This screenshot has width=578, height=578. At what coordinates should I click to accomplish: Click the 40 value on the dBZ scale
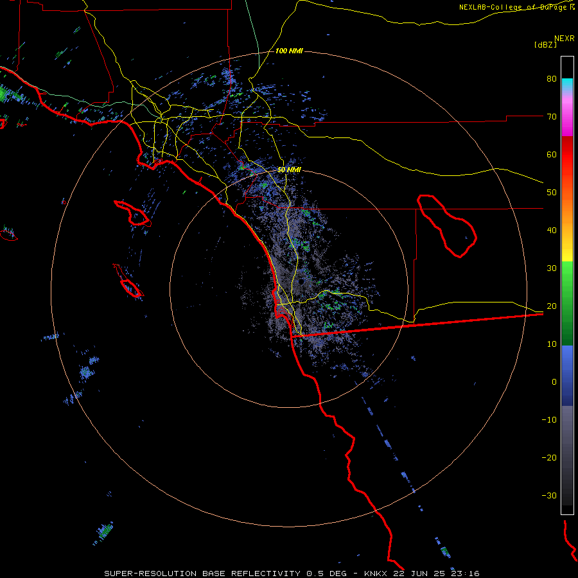[552, 231]
